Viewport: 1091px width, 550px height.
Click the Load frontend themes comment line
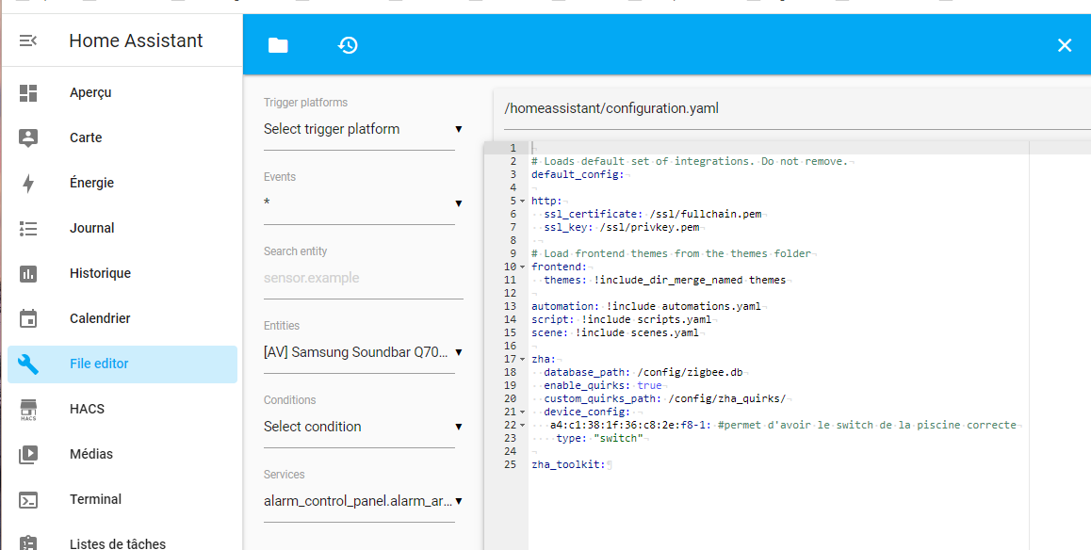pyautogui.click(x=674, y=253)
